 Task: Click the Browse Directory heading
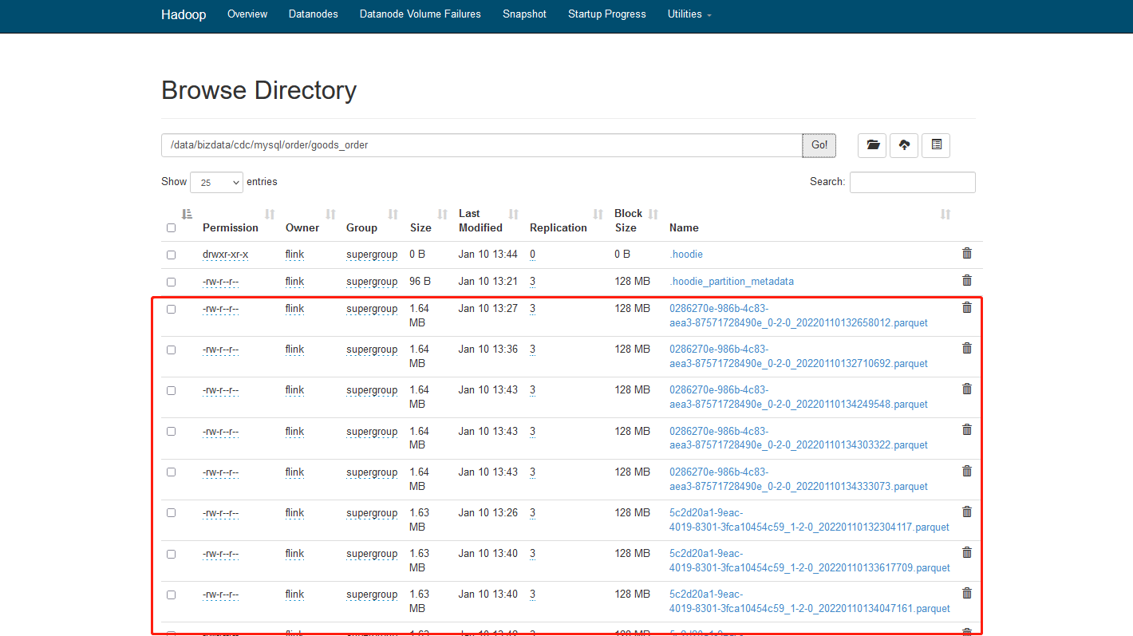pyautogui.click(x=259, y=90)
